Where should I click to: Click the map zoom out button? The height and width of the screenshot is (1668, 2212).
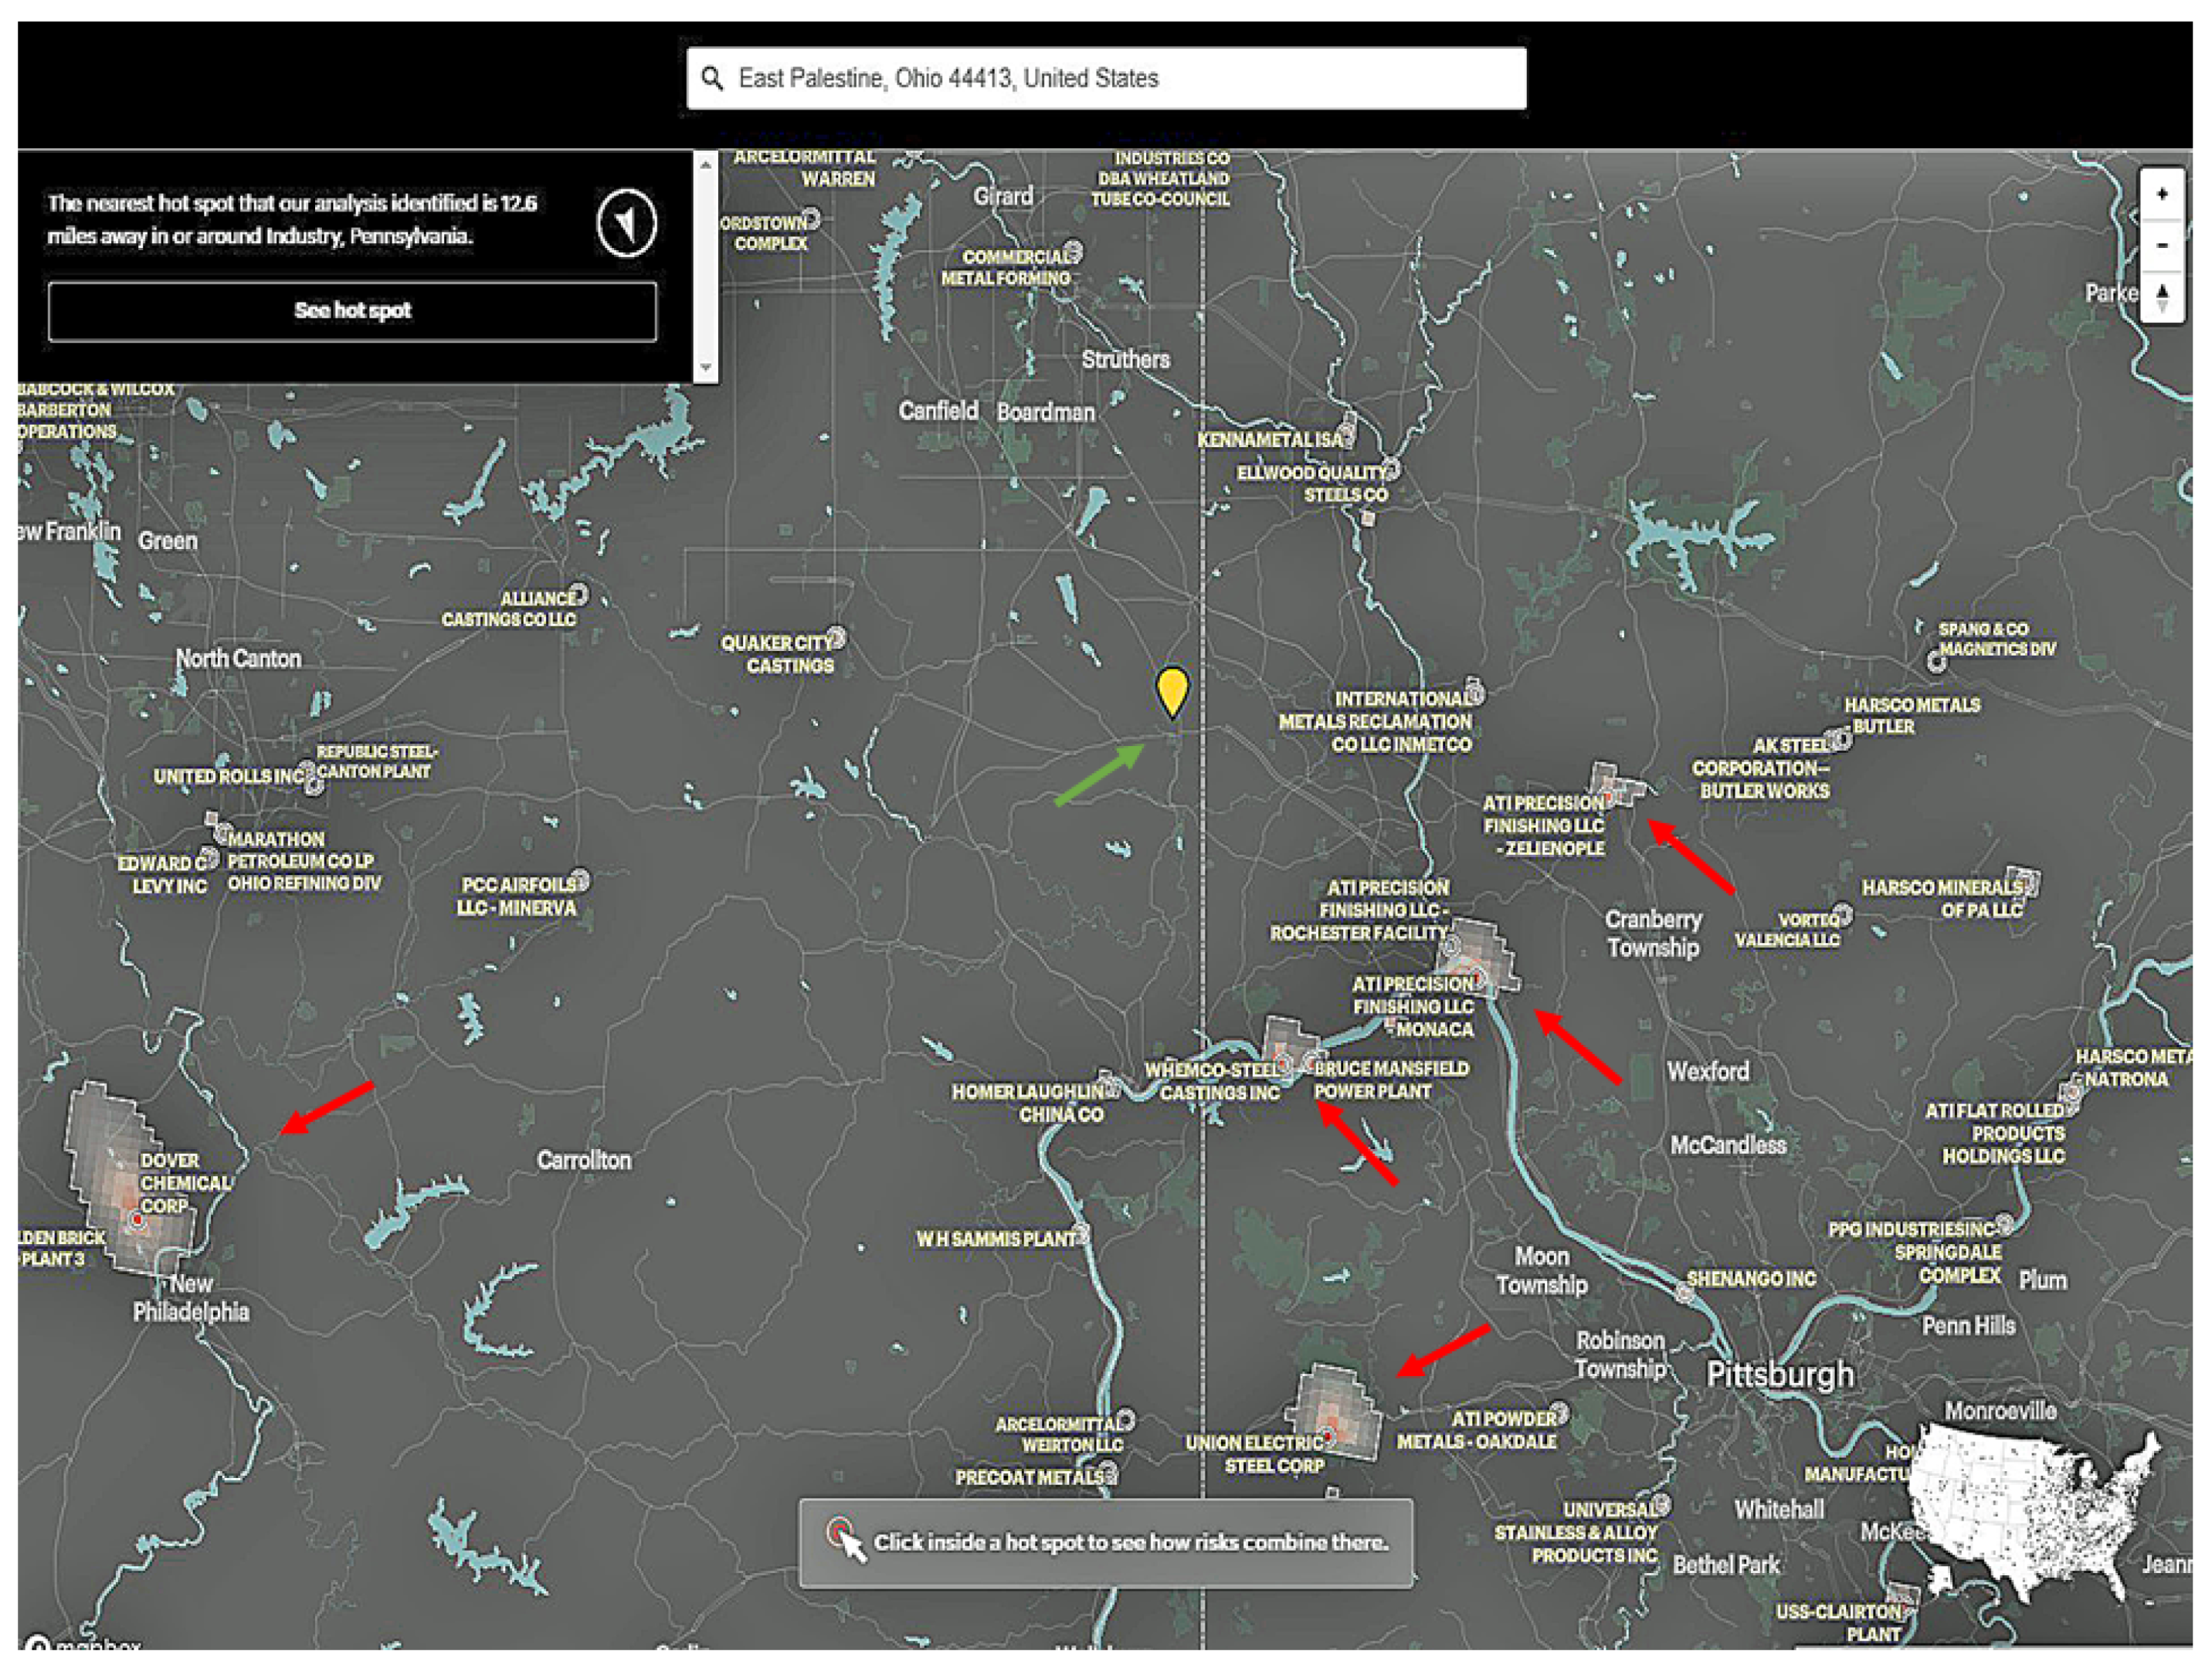2162,245
